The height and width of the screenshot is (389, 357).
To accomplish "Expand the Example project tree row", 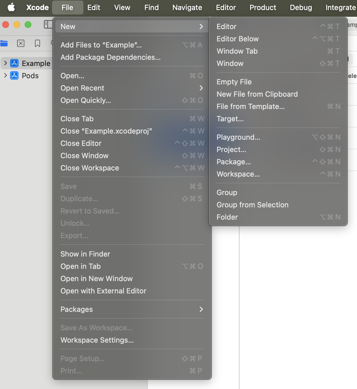I will click(x=5, y=63).
